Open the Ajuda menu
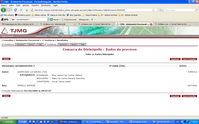199x124 pixels. 55,5
